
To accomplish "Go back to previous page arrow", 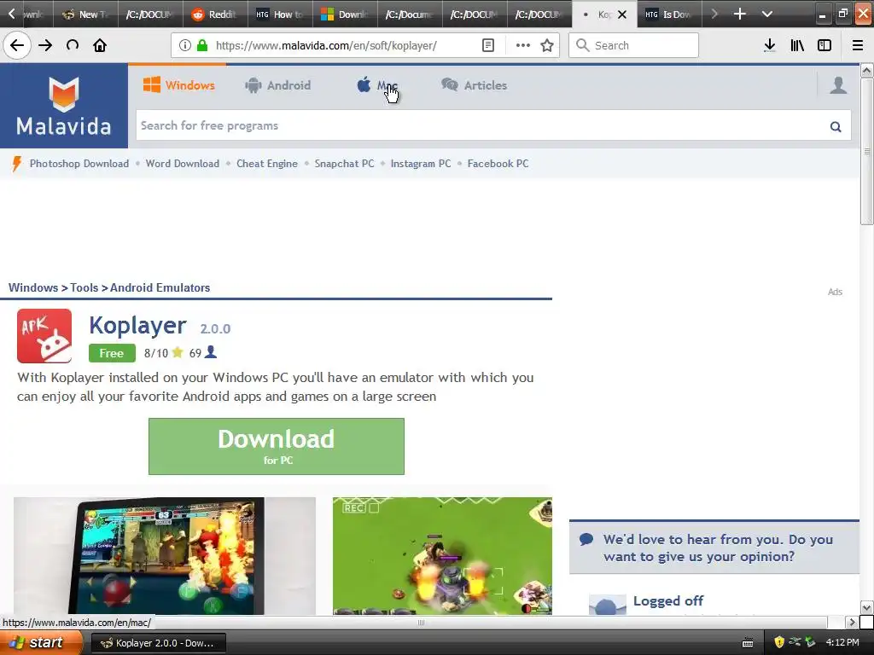I will tap(17, 45).
